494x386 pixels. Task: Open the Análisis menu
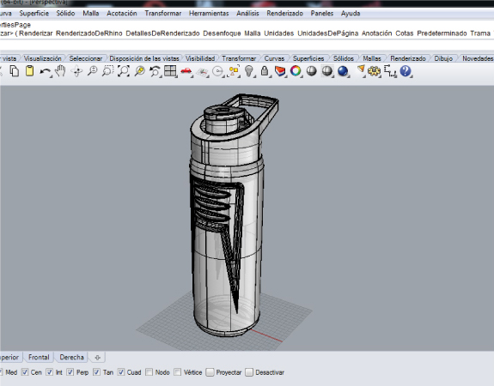pos(247,13)
